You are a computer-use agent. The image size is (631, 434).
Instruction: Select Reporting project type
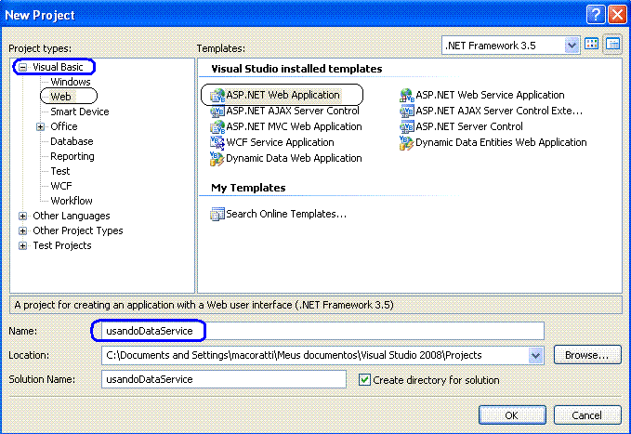click(72, 156)
